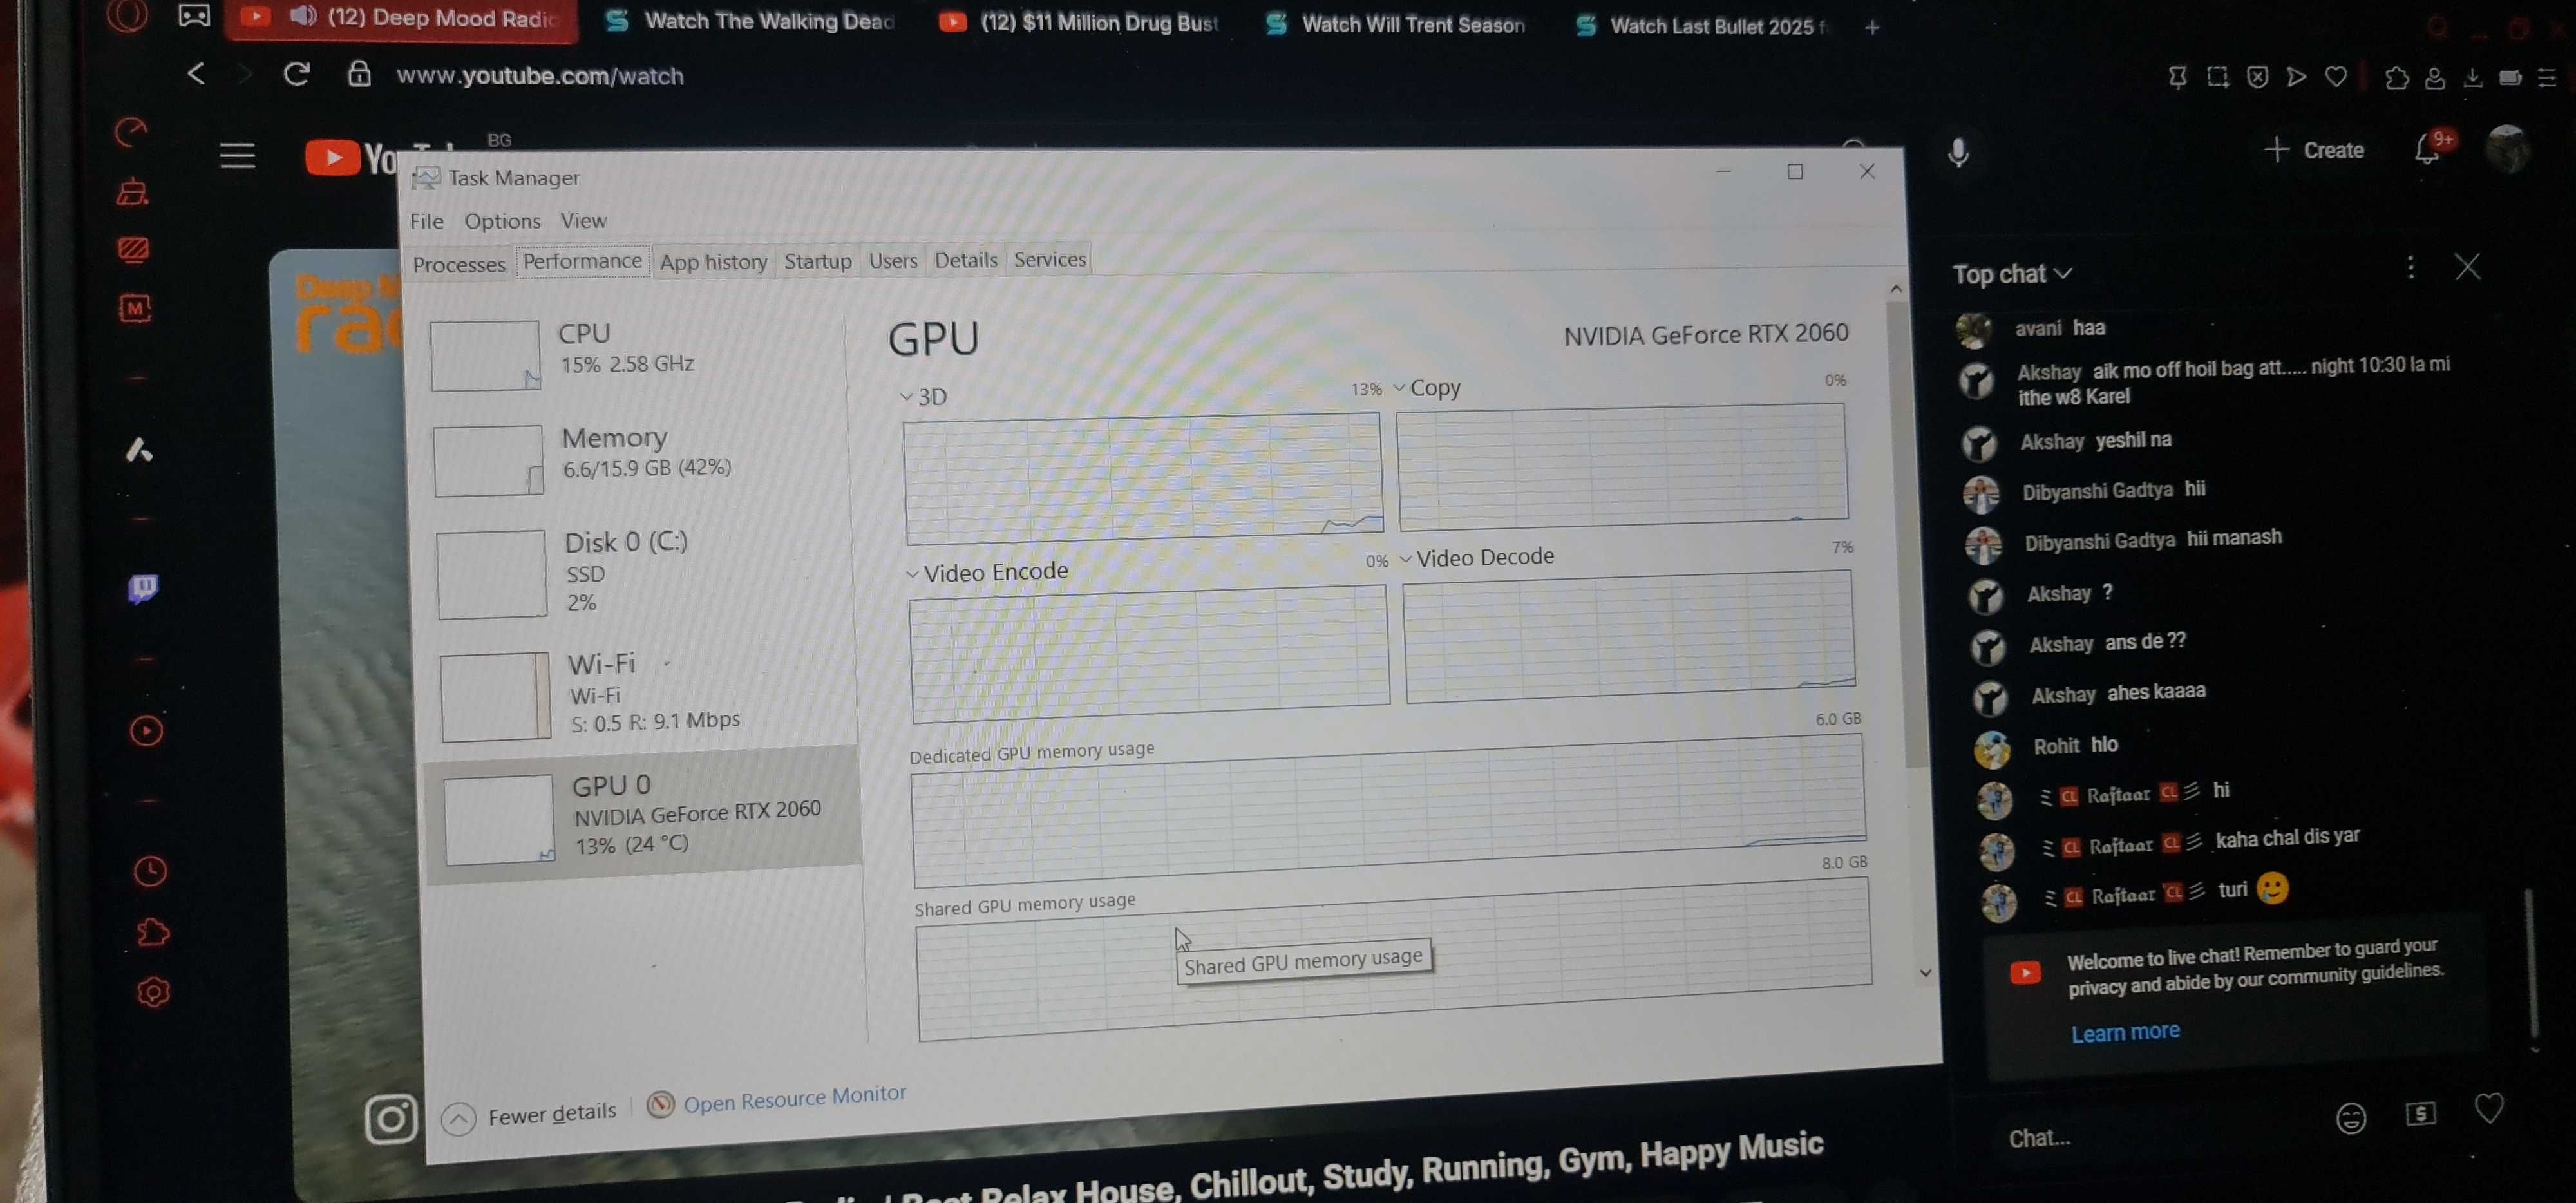Switch to the Processes tab
Viewport: 2576px width, 1203px height.
tap(459, 265)
